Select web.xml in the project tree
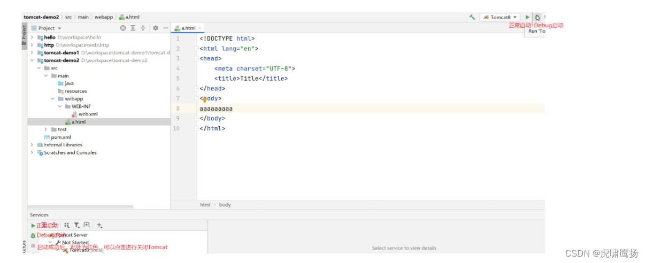The width and height of the screenshot is (646, 263). pyautogui.click(x=84, y=114)
